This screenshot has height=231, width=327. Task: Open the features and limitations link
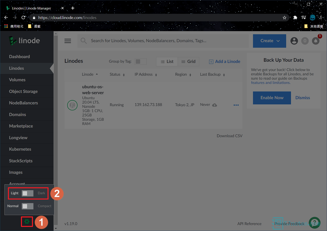[x=270, y=83]
